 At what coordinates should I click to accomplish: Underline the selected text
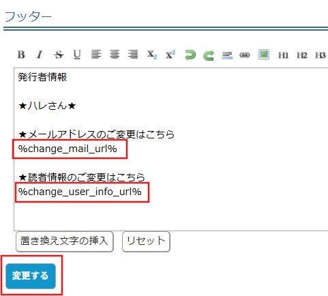pyautogui.click(x=77, y=55)
